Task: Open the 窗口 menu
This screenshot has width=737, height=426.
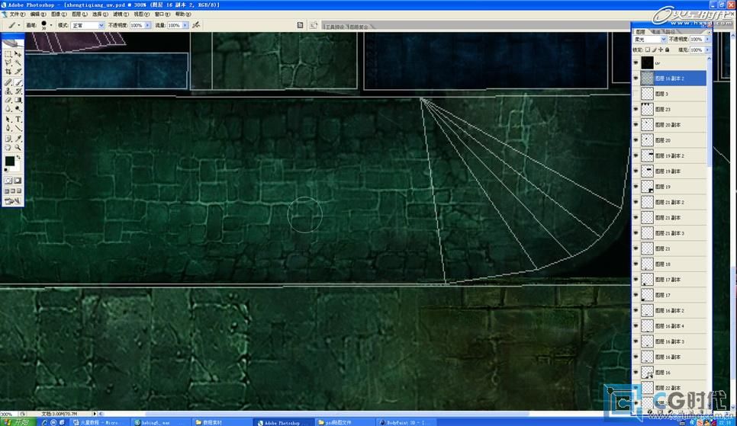Action: point(163,14)
